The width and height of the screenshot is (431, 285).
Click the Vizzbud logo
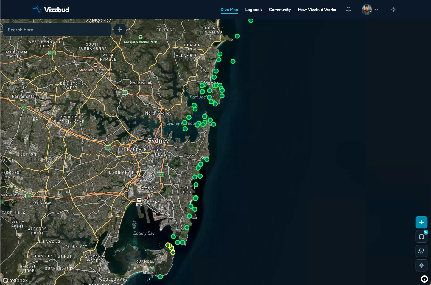37,10
